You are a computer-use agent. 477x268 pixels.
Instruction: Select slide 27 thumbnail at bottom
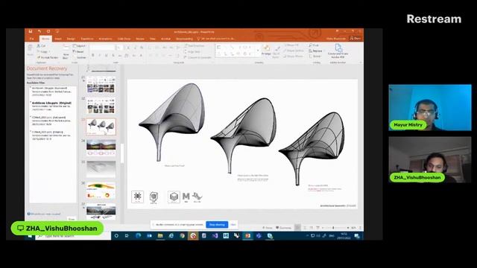[x=101, y=211]
